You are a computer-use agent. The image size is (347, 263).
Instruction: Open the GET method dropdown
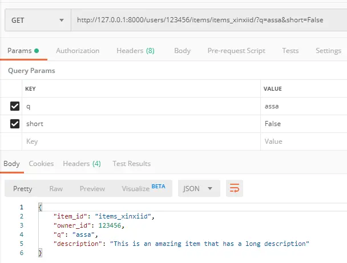(37, 21)
